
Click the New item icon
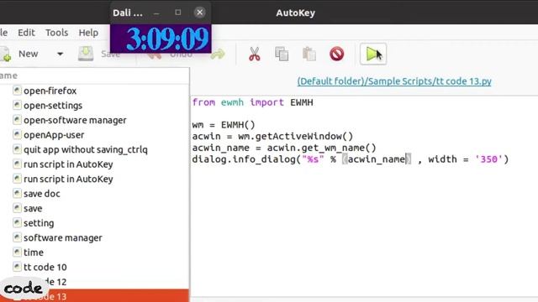(6, 54)
